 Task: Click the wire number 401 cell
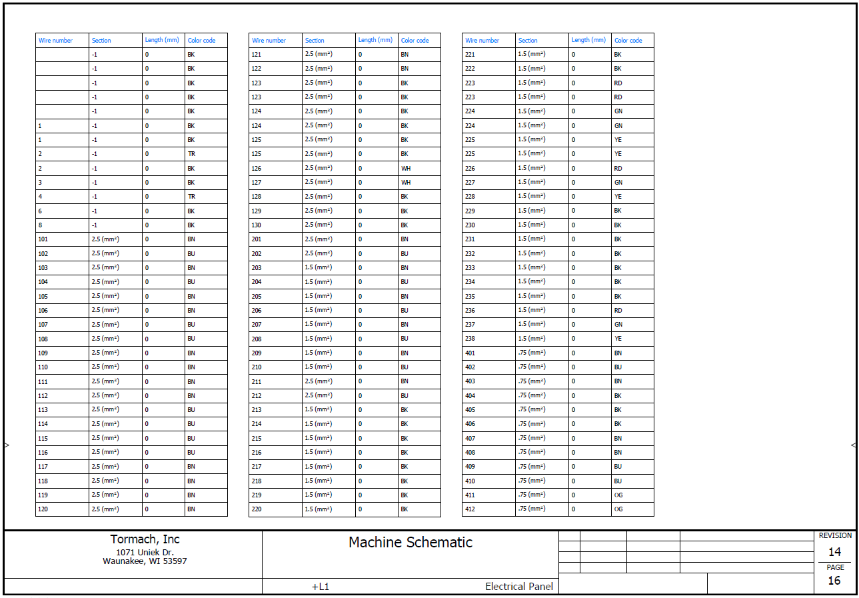pos(470,353)
